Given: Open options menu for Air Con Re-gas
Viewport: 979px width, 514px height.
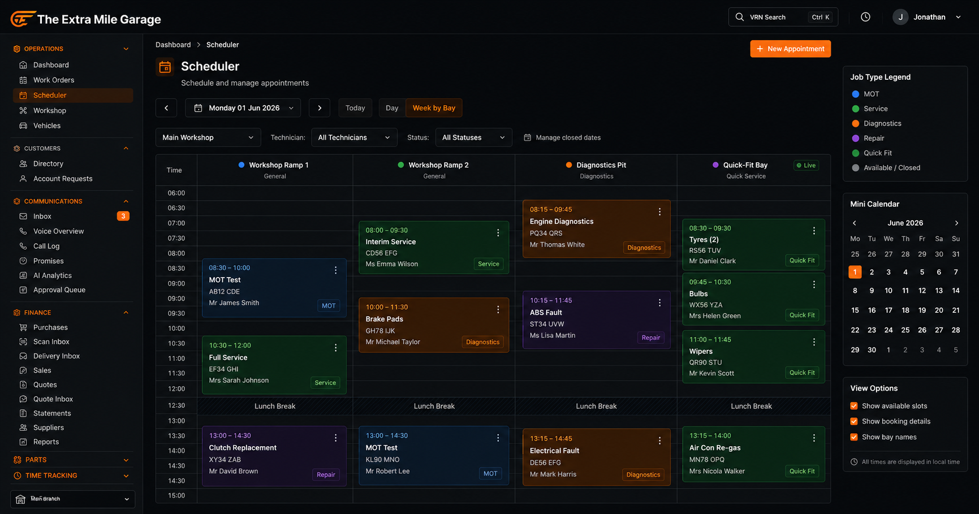Looking at the screenshot, I should (x=814, y=438).
